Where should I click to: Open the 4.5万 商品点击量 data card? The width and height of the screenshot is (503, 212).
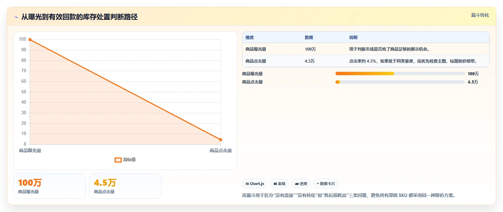pyautogui.click(x=125, y=186)
